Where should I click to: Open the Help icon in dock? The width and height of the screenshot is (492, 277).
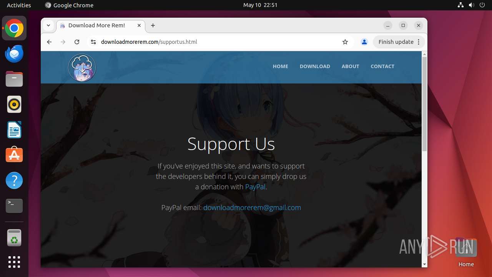(14, 180)
